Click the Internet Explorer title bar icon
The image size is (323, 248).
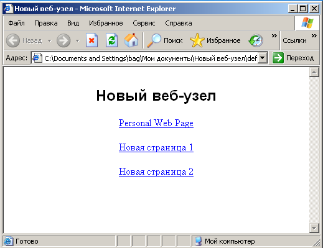(x=8, y=9)
